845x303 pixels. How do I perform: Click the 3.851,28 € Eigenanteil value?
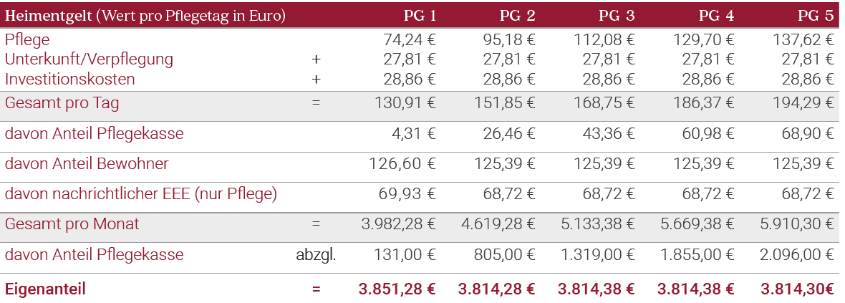[x=397, y=289]
